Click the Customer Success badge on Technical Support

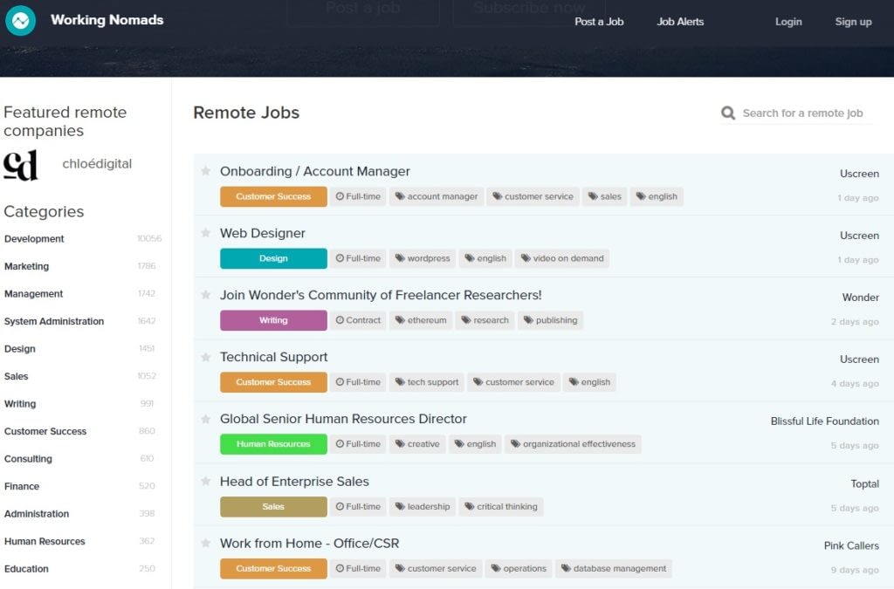coord(273,382)
